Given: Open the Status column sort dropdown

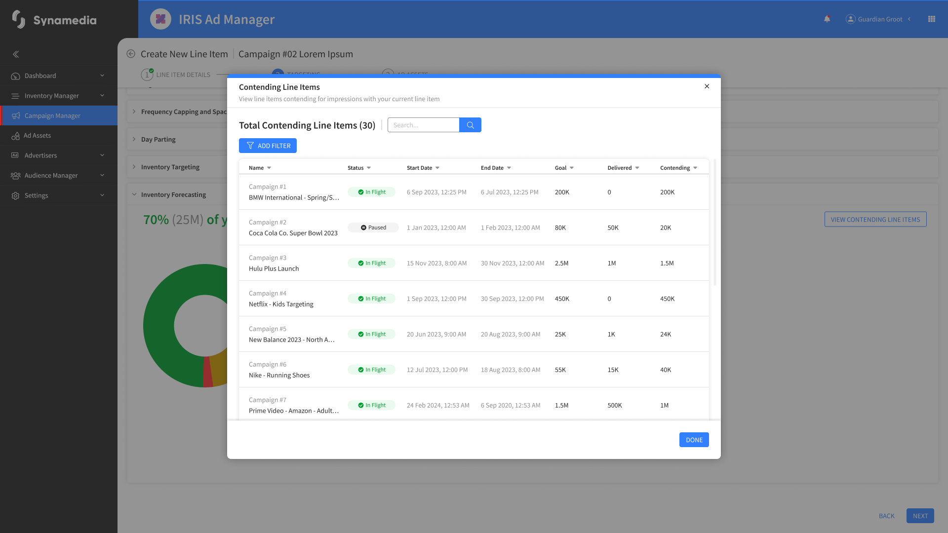Looking at the screenshot, I should (x=369, y=168).
